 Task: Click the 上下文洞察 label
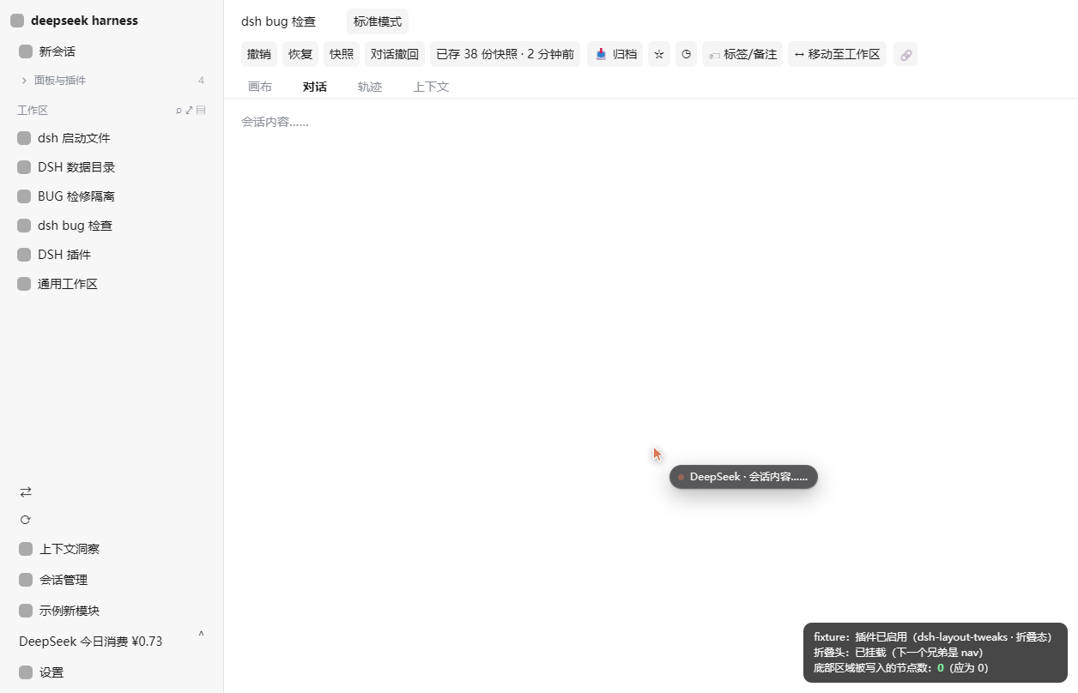[70, 549]
